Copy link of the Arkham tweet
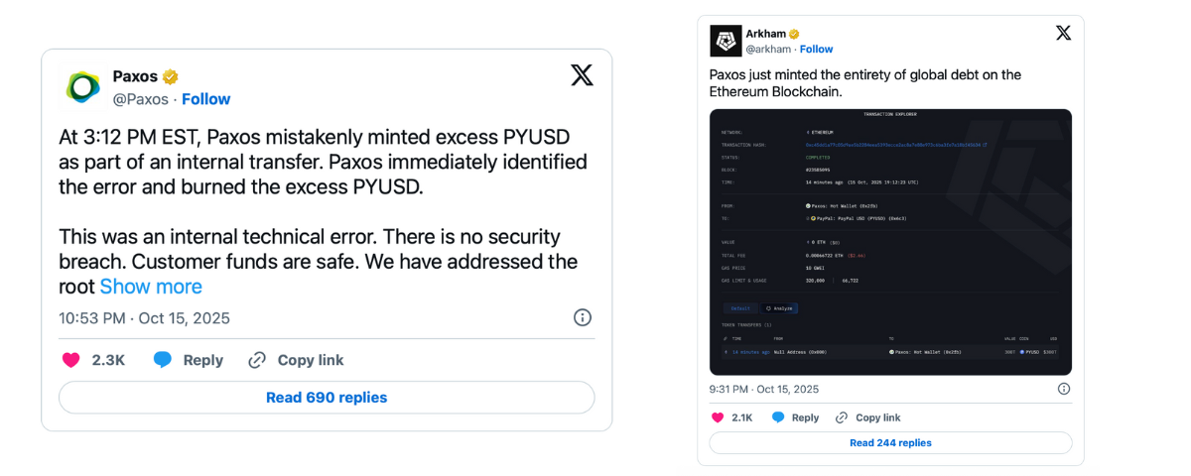The image size is (1191, 476). [868, 417]
